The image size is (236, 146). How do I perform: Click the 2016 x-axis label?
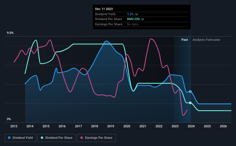pos(62,126)
